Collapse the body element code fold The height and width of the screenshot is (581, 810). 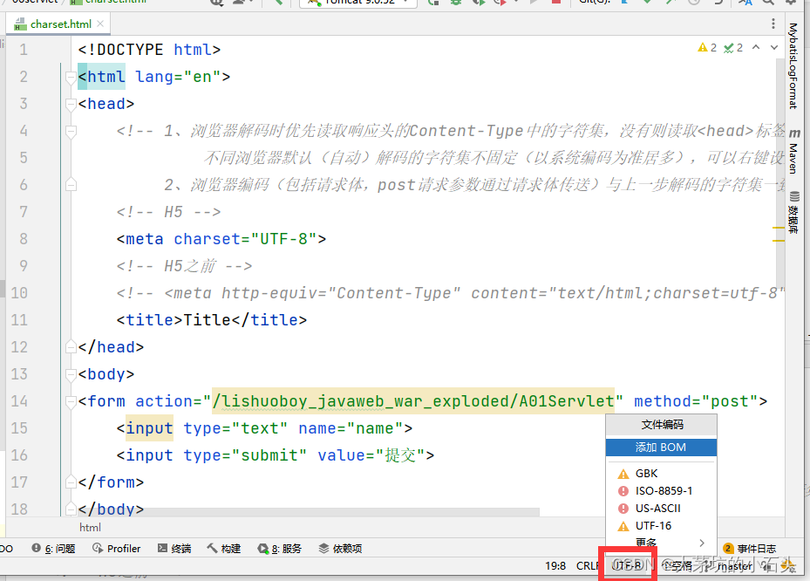point(70,373)
